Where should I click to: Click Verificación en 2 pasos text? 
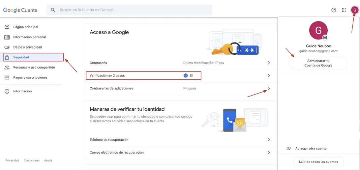point(107,75)
